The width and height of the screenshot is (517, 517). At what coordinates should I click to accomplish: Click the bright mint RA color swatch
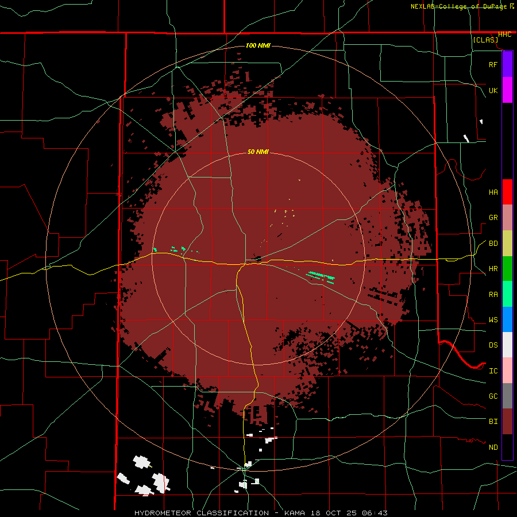pyautogui.click(x=507, y=294)
